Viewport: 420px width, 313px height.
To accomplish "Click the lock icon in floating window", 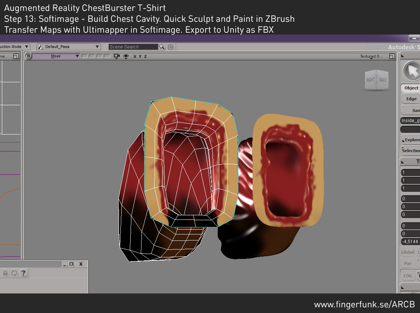I will [5, 273].
